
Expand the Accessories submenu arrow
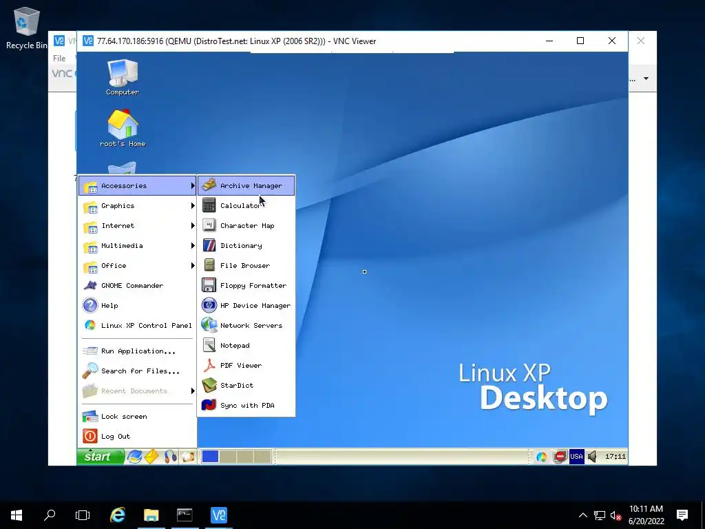(x=193, y=186)
